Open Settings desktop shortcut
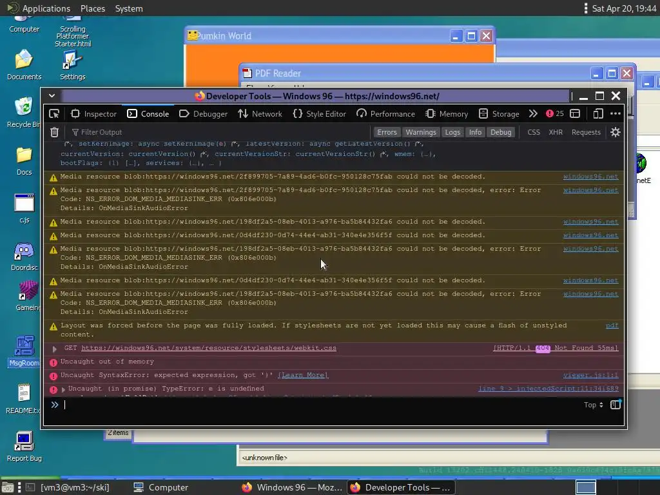660x495 pixels. pos(72,65)
